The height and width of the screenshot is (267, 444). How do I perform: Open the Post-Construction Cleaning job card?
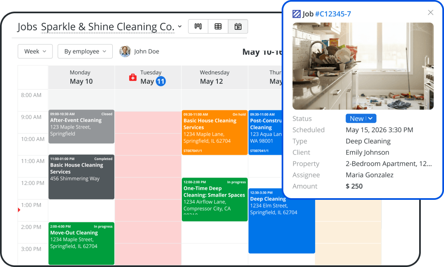point(265,132)
